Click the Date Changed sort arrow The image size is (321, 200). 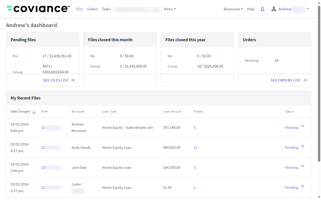click(x=34, y=112)
